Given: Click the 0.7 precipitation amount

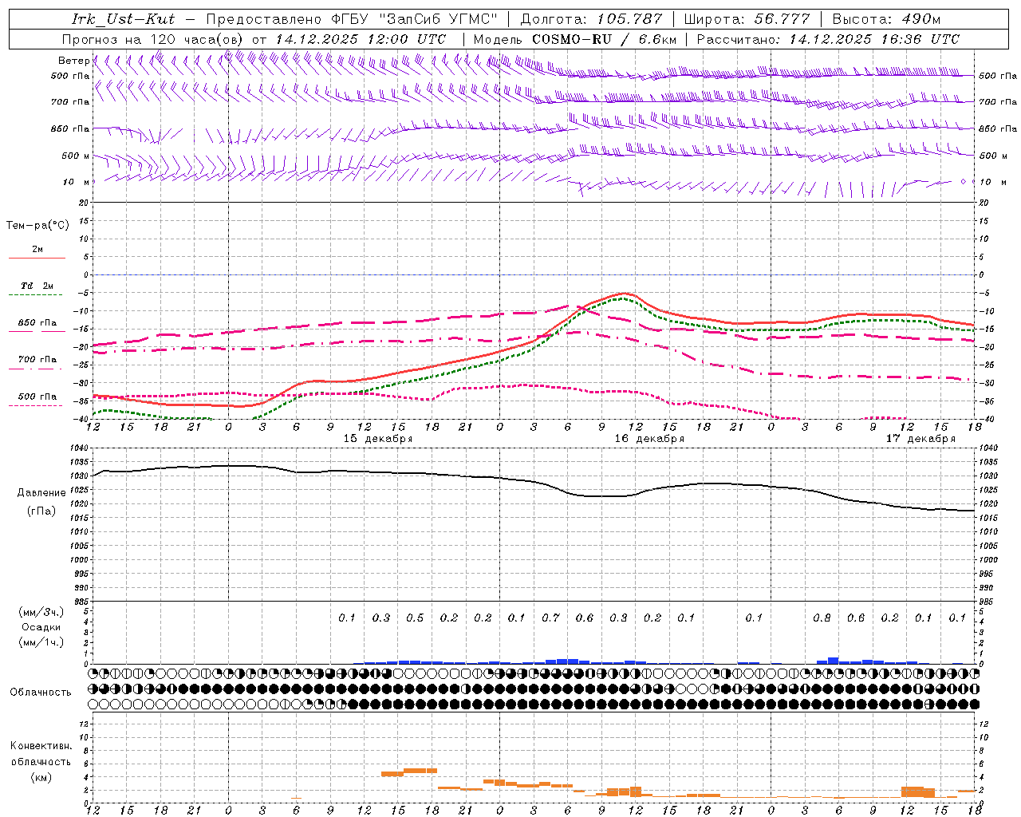Looking at the screenshot, I should pos(550,618).
